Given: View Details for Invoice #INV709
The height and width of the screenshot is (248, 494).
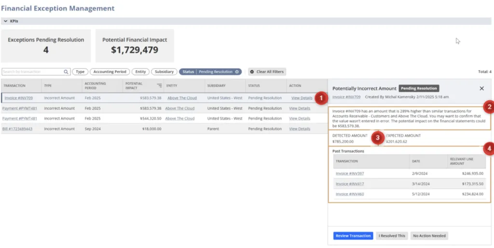Looking at the screenshot, I should (302, 98).
